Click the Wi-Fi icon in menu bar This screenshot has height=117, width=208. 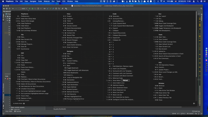coord(161,1)
